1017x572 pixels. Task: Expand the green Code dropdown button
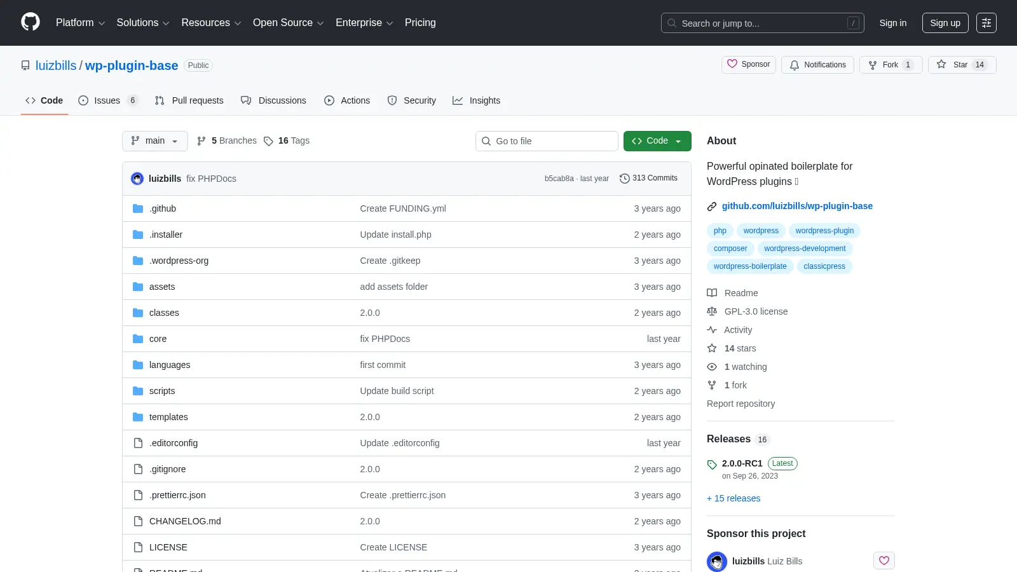point(657,141)
